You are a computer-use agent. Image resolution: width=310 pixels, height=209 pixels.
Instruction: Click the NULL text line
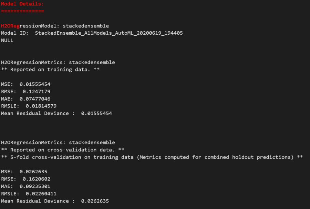pos(7,40)
